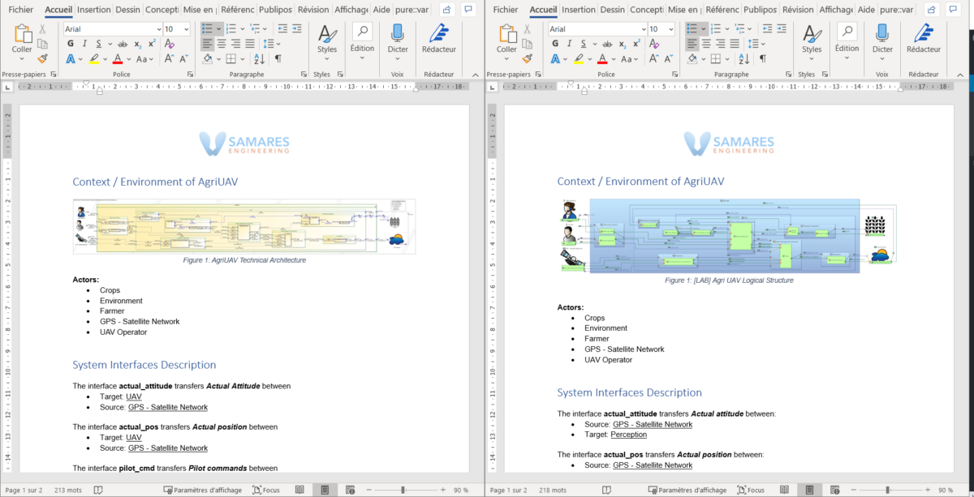Image resolution: width=974 pixels, height=497 pixels.
Task: Open the bullet list dropdown arrow
Action: (217, 28)
